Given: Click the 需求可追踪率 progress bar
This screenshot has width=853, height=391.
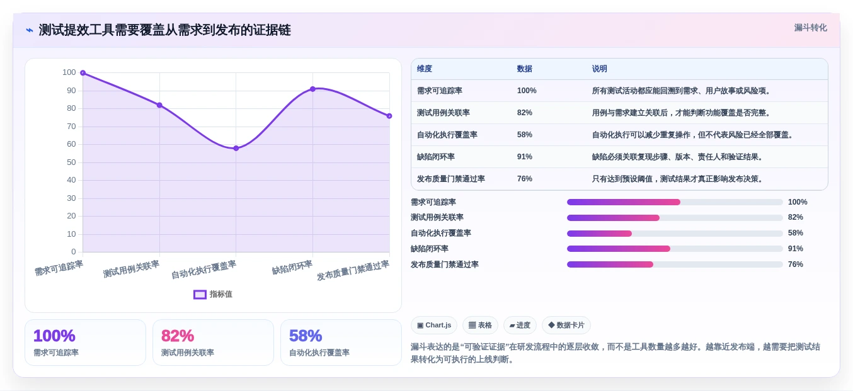Looking at the screenshot, I should [x=675, y=202].
